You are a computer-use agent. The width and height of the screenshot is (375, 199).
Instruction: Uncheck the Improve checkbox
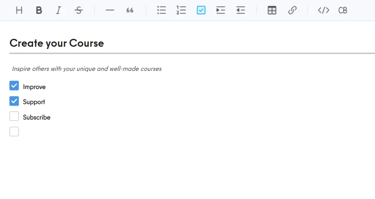[14, 86]
